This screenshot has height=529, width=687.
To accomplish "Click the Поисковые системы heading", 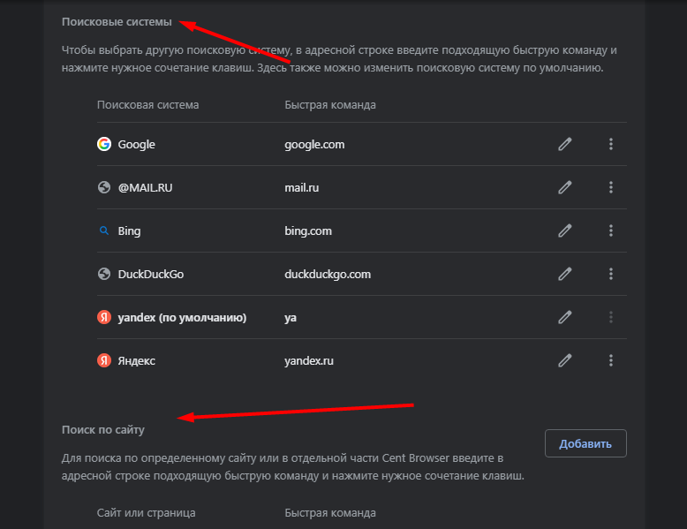I will coord(117,20).
